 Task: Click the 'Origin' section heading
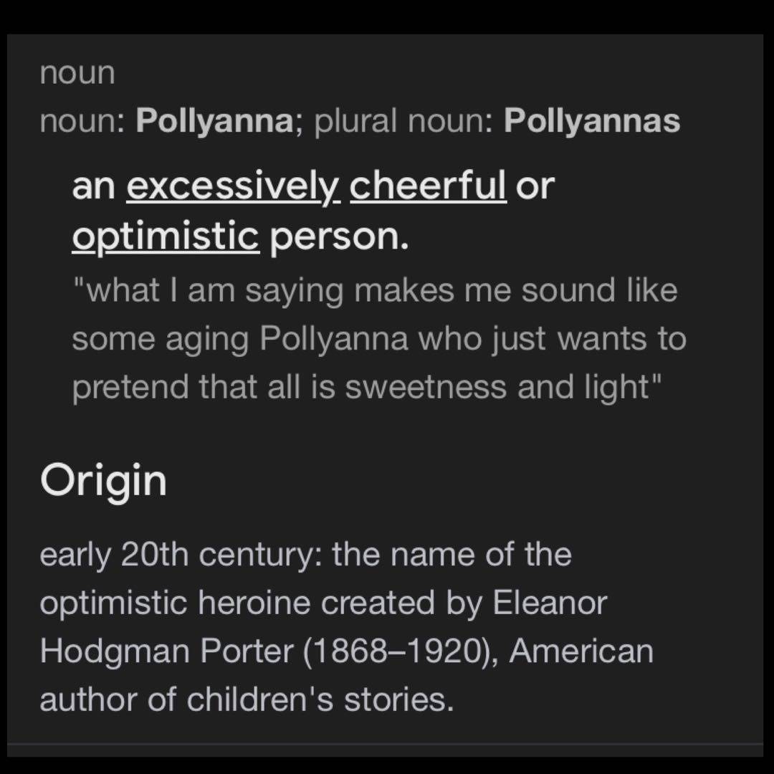[103, 481]
